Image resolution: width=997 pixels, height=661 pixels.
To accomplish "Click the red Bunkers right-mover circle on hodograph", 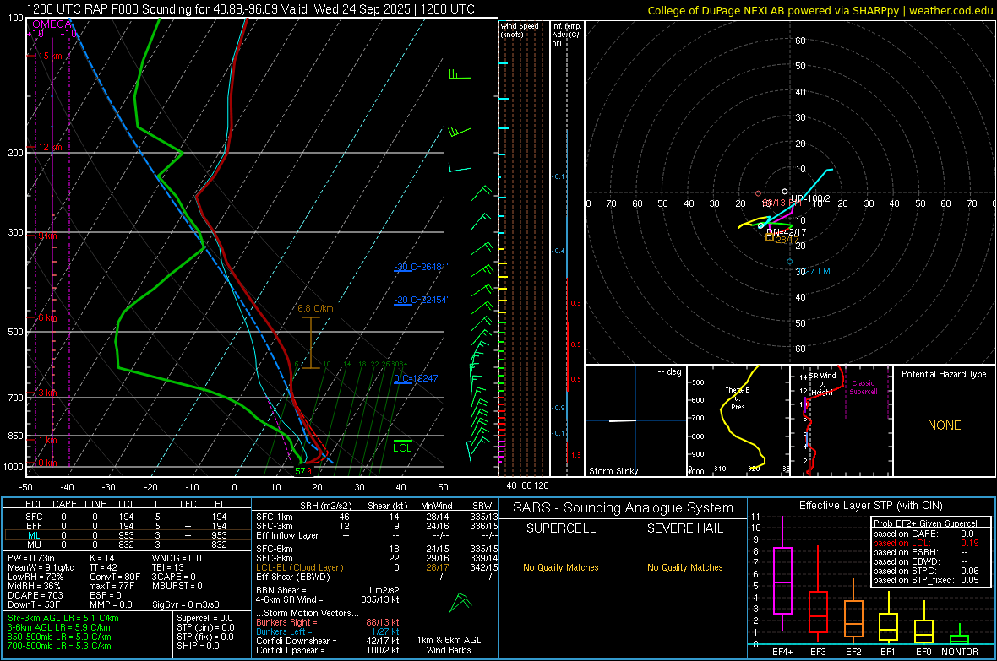I will click(758, 193).
